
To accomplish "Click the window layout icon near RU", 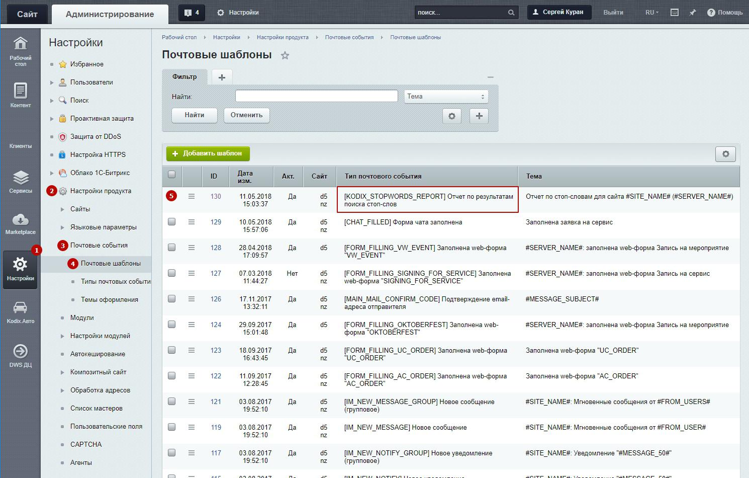I will [x=675, y=13].
